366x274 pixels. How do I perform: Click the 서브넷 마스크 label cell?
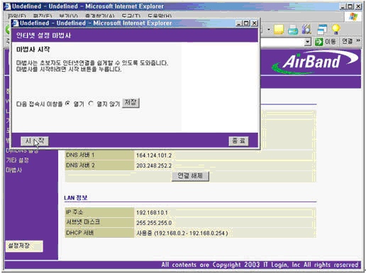(99, 222)
